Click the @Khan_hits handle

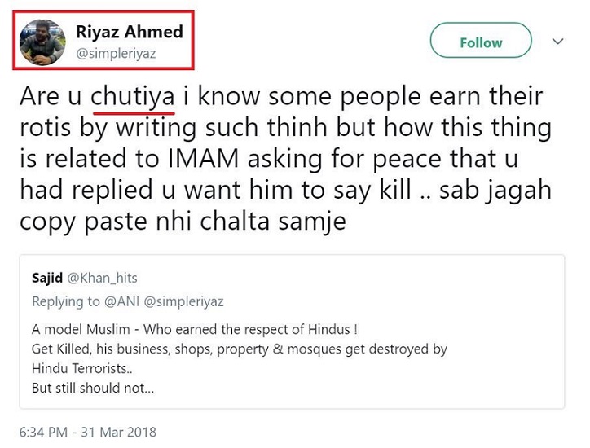point(103,279)
